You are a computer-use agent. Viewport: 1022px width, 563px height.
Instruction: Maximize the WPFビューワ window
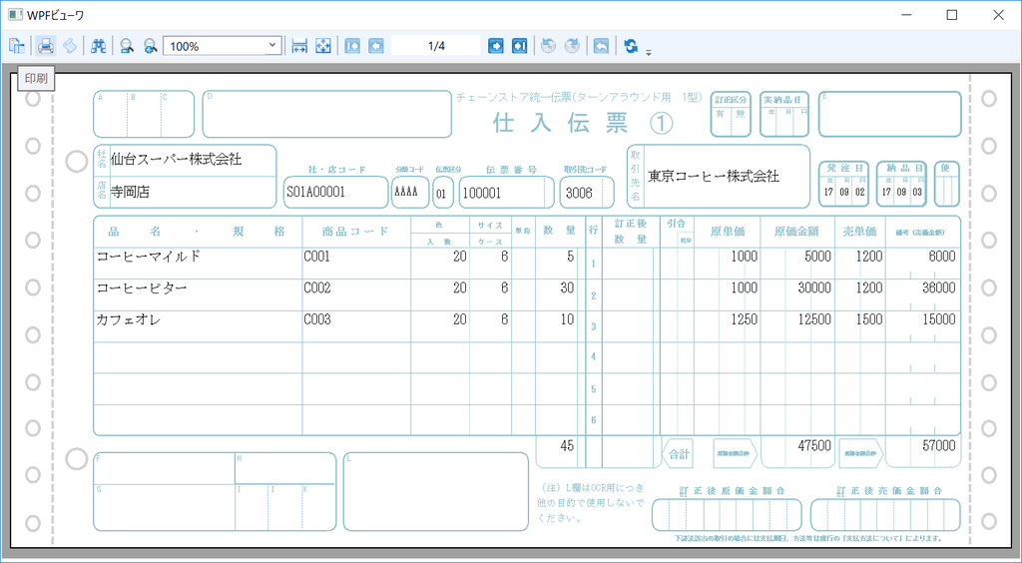pos(951,14)
